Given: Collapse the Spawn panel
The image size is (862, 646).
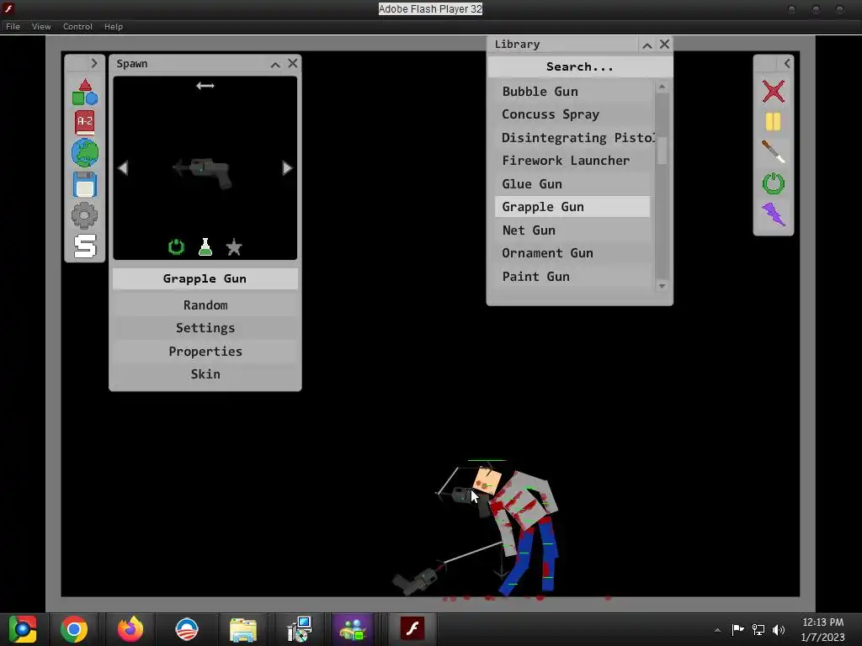Looking at the screenshot, I should tap(275, 64).
